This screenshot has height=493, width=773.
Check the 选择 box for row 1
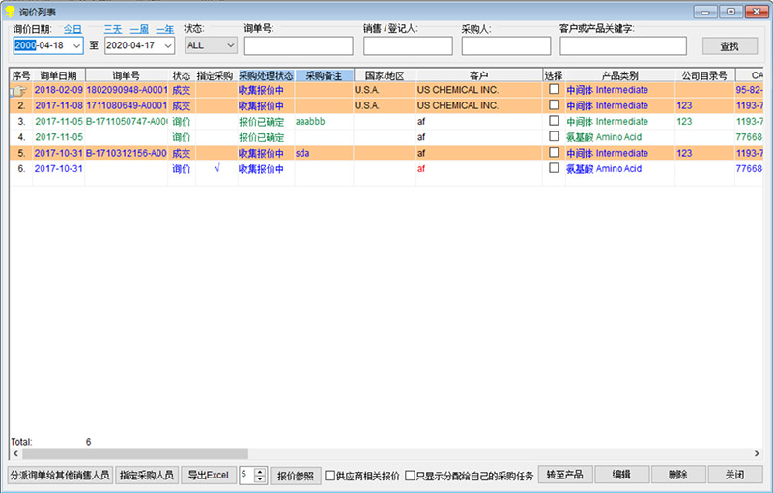click(554, 90)
